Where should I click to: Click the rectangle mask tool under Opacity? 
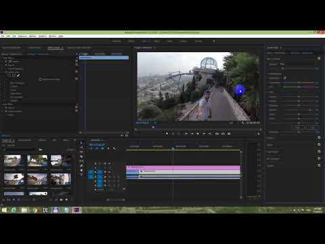[x=14, y=75]
